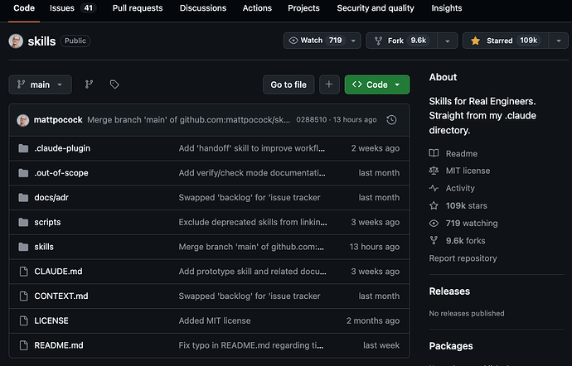Click the plus add file button
This screenshot has height=366, width=572.
coord(329,84)
